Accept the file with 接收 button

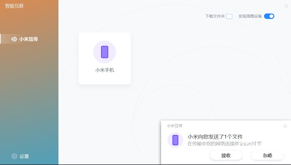pos(226,155)
